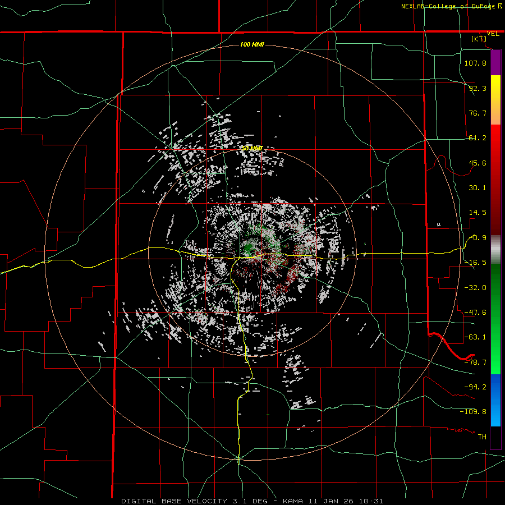Image resolution: width=505 pixels, height=505 pixels.
Task: Click the 61.2 legend value
Action: [x=478, y=138]
